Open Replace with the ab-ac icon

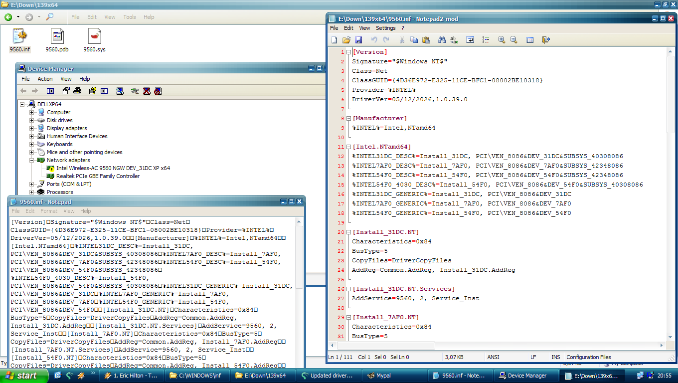(x=454, y=40)
